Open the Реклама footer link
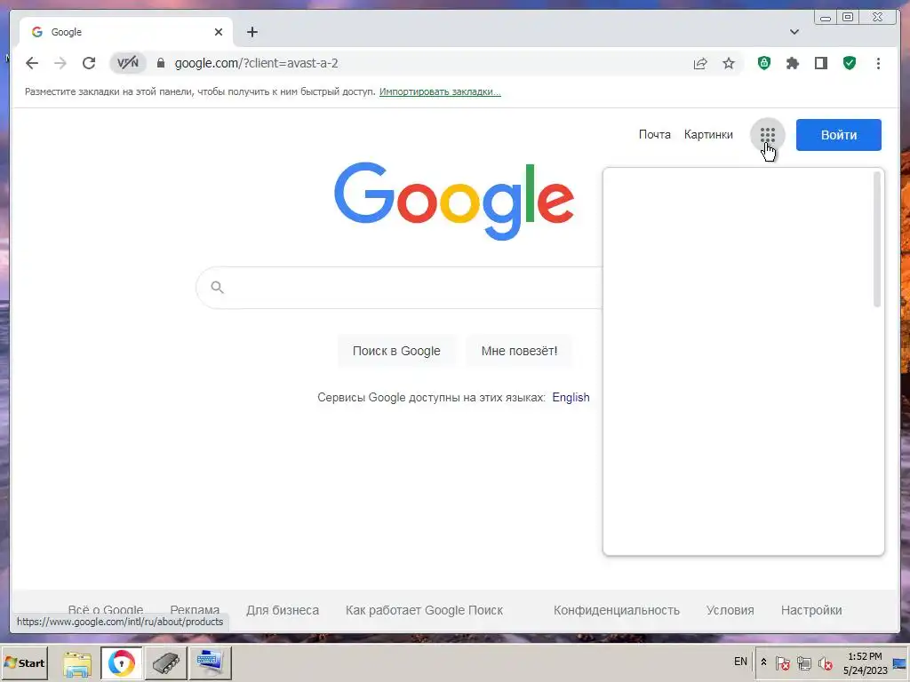Image resolution: width=910 pixels, height=682 pixels. [x=195, y=609]
